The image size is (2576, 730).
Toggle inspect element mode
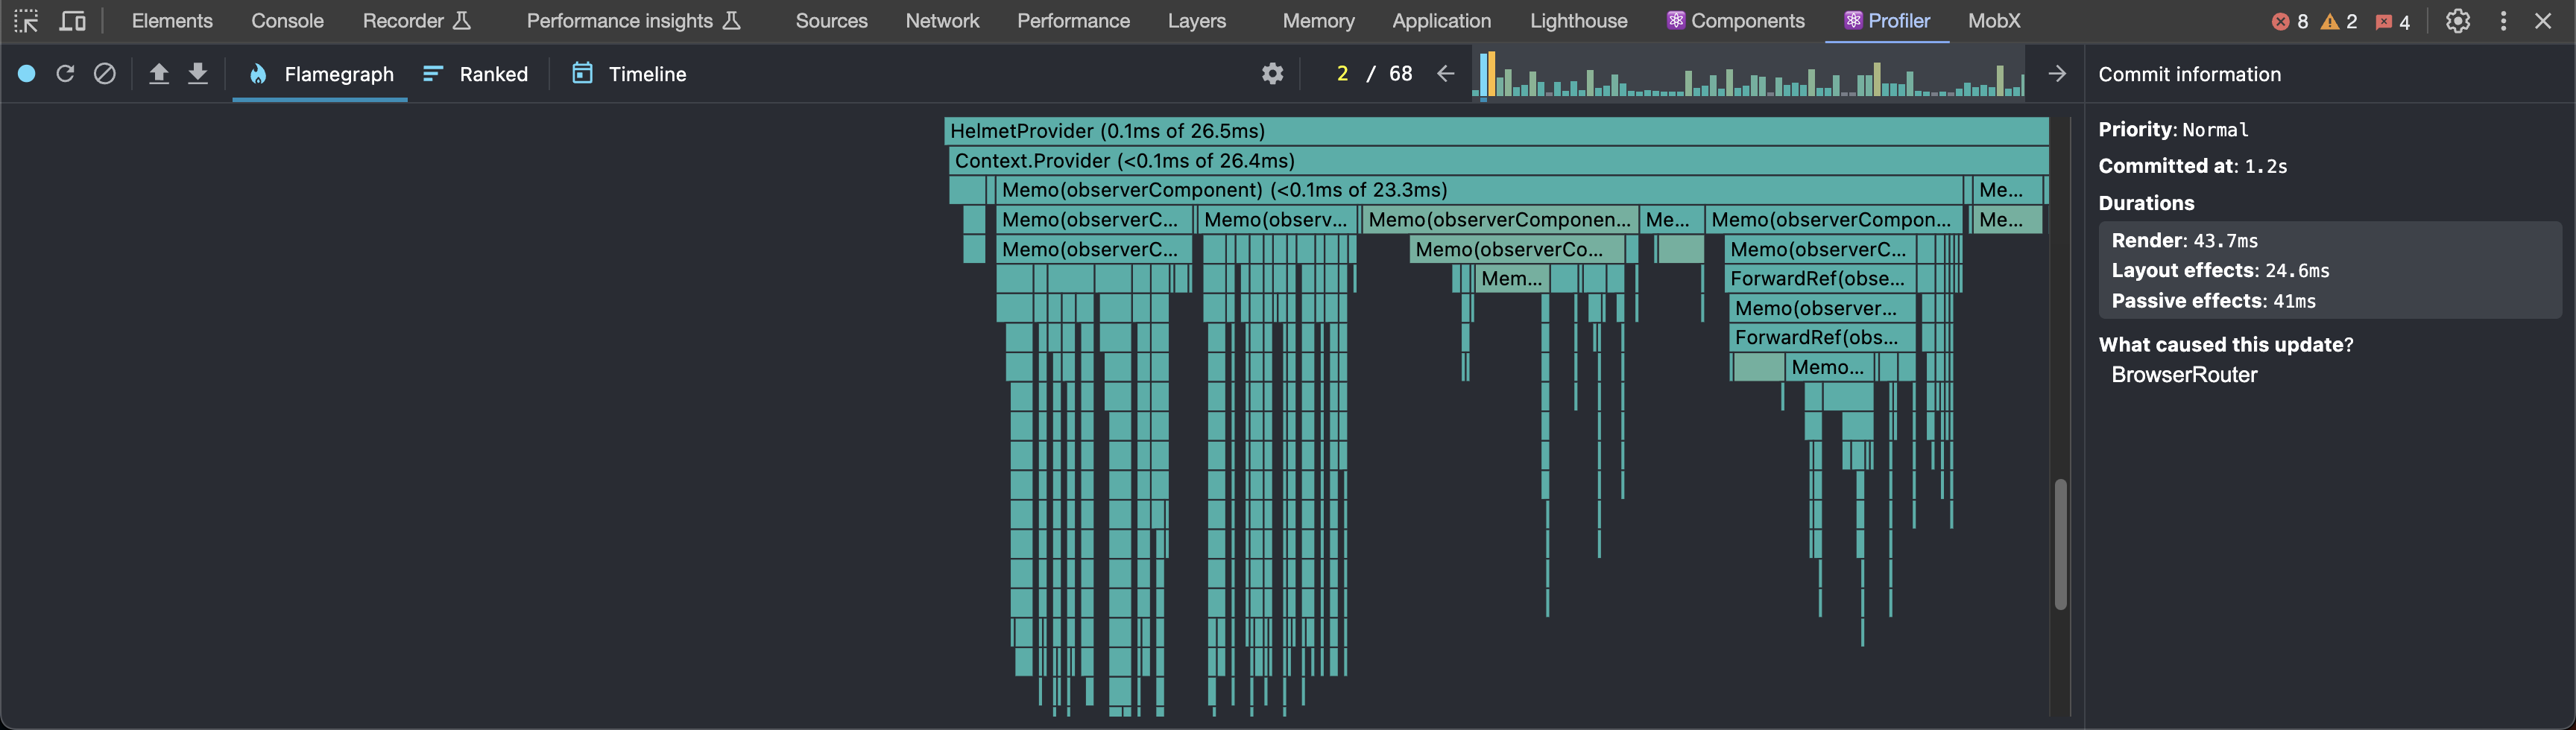(25, 20)
